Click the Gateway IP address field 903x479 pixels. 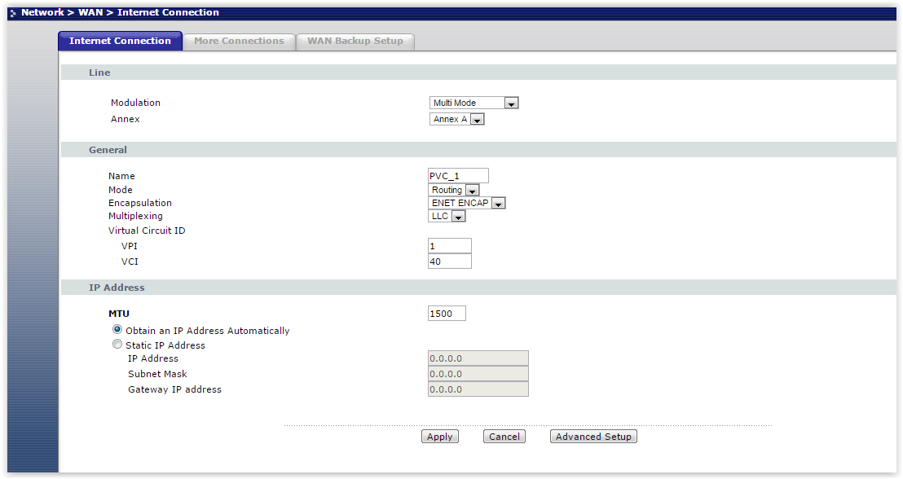coord(478,389)
